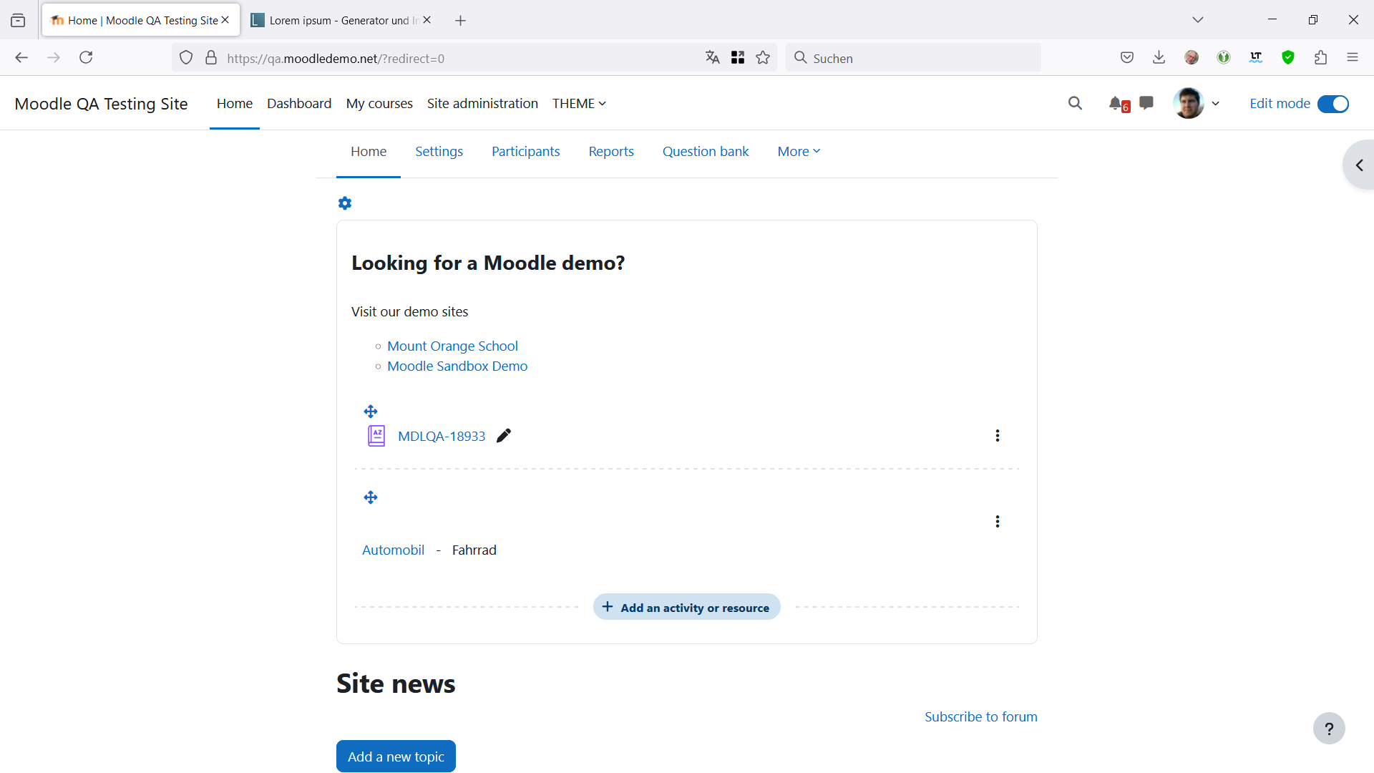This screenshot has width=1374, height=773.
Task: Open the MDLQA-18933 glossary icon
Action: 376,436
